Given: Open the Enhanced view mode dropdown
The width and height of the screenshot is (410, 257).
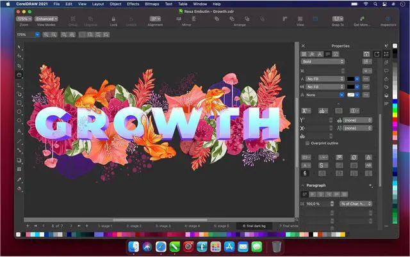Looking at the screenshot, I should tap(46, 19).
